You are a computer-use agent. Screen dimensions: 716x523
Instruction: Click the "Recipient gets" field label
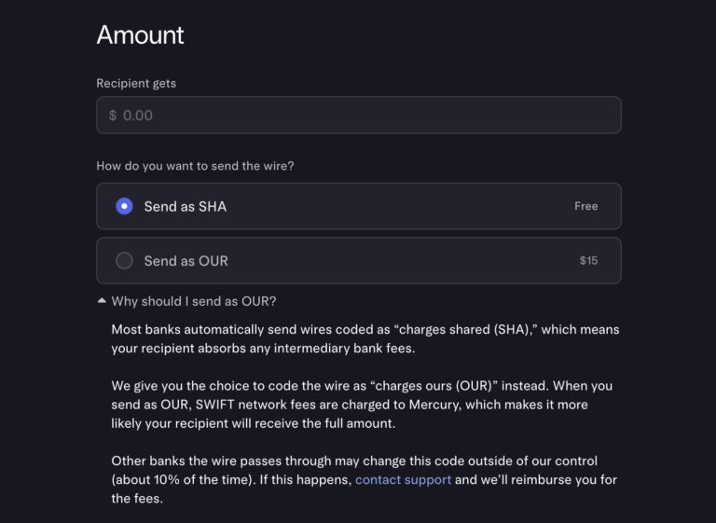point(136,83)
